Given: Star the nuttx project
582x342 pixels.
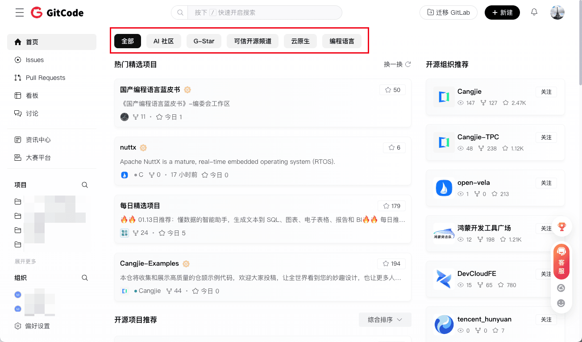Looking at the screenshot, I should (394, 147).
